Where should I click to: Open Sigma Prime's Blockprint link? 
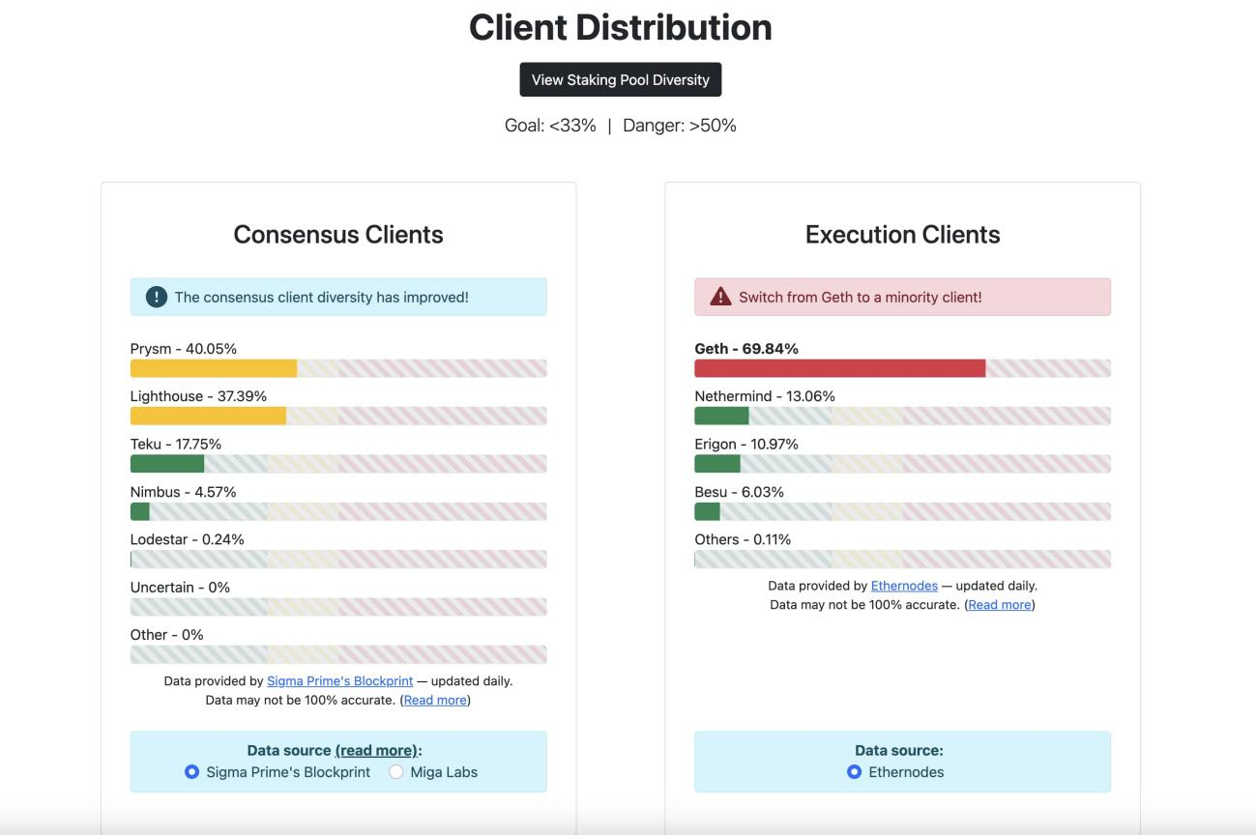tap(339, 681)
